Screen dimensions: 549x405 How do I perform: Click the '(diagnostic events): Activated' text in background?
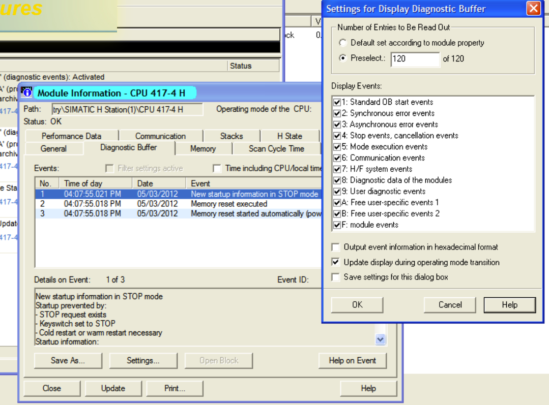(x=53, y=77)
